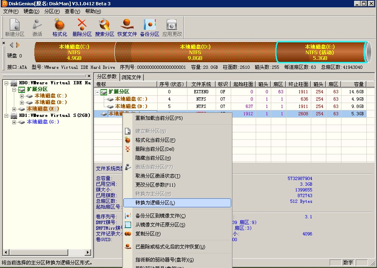Select 本地磁盘(E:) in the left tree

[x=43, y=109]
